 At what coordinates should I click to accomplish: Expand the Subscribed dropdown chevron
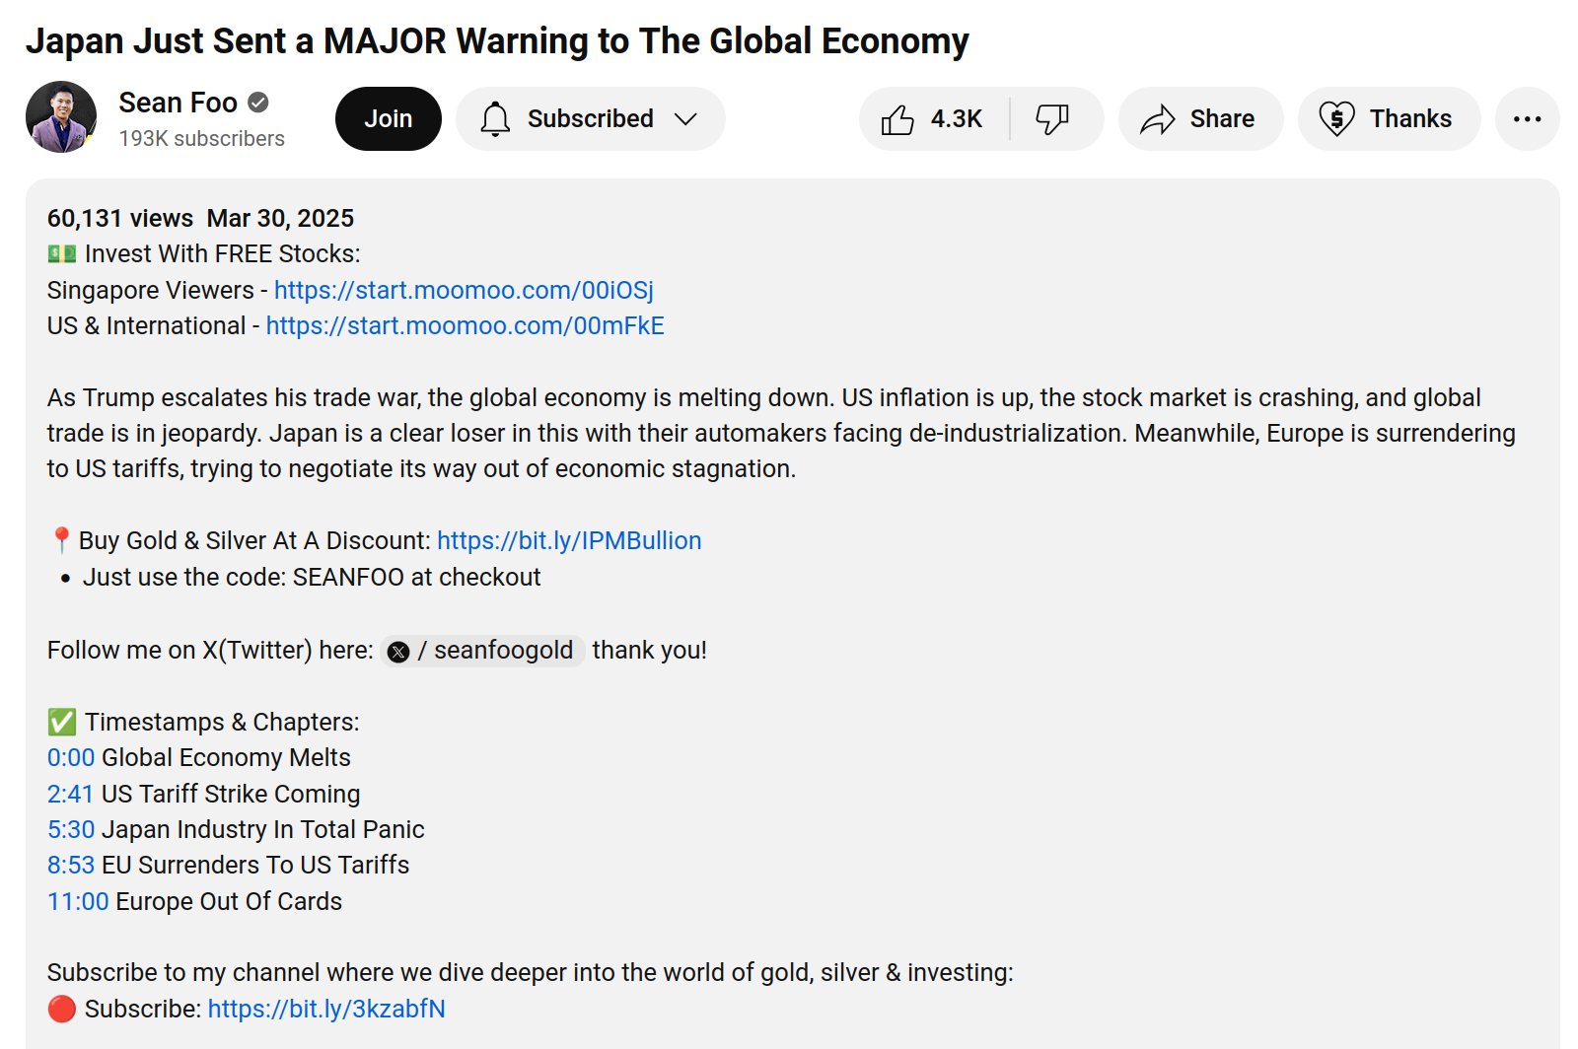pos(685,119)
